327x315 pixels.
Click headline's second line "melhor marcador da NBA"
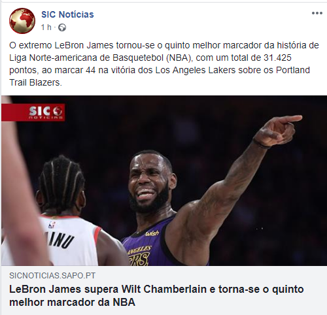coord(72,302)
